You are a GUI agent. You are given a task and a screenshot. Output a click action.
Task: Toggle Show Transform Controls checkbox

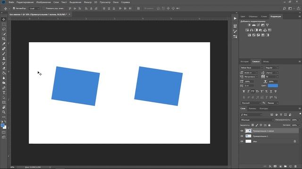coord(44,8)
